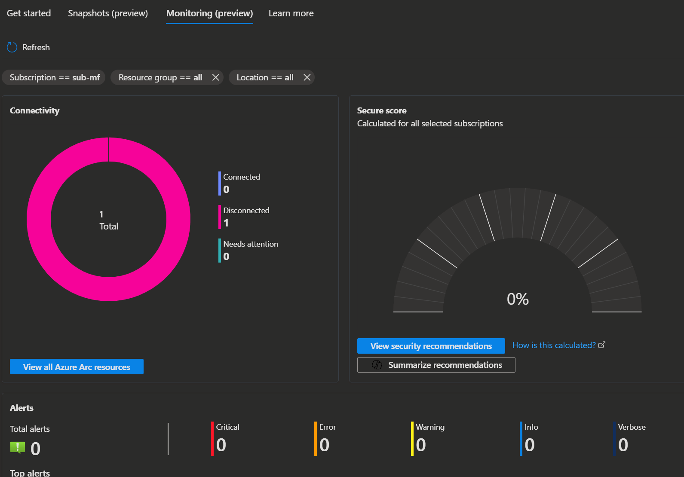Click the Error alerts count
684x477 pixels.
click(x=325, y=445)
